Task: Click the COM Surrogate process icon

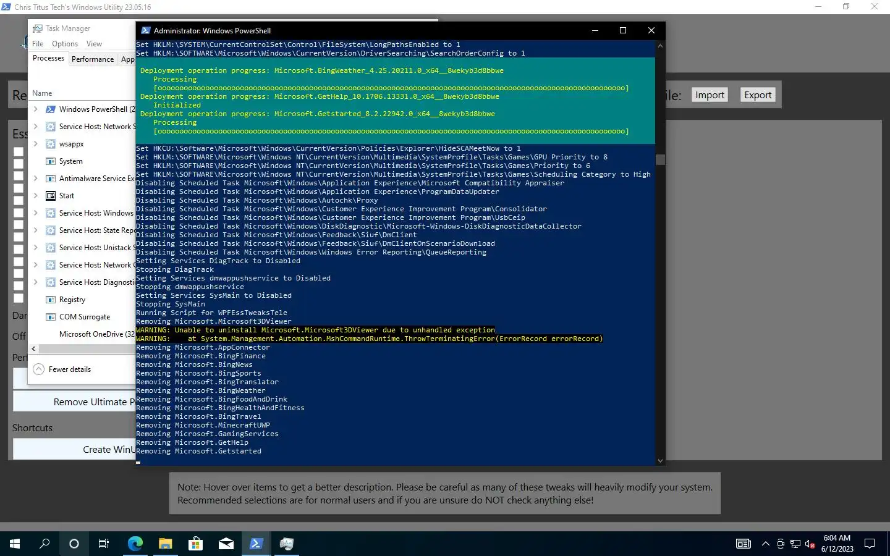Action: click(51, 317)
